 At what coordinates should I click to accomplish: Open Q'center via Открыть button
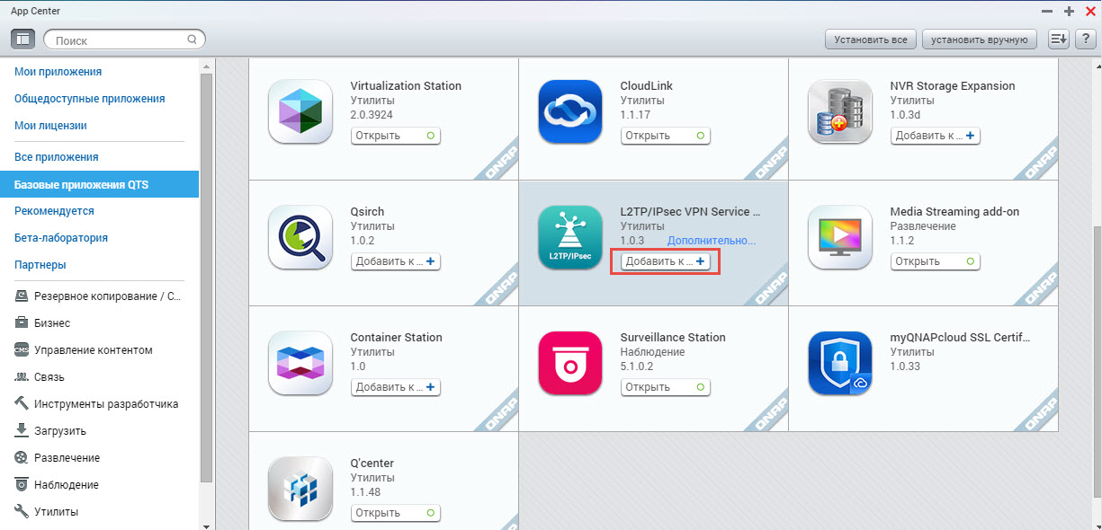click(x=396, y=513)
